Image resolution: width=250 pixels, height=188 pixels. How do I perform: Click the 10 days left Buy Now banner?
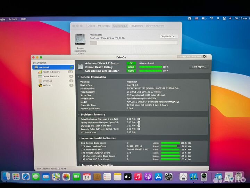pyautogui.click(x=192, y=56)
